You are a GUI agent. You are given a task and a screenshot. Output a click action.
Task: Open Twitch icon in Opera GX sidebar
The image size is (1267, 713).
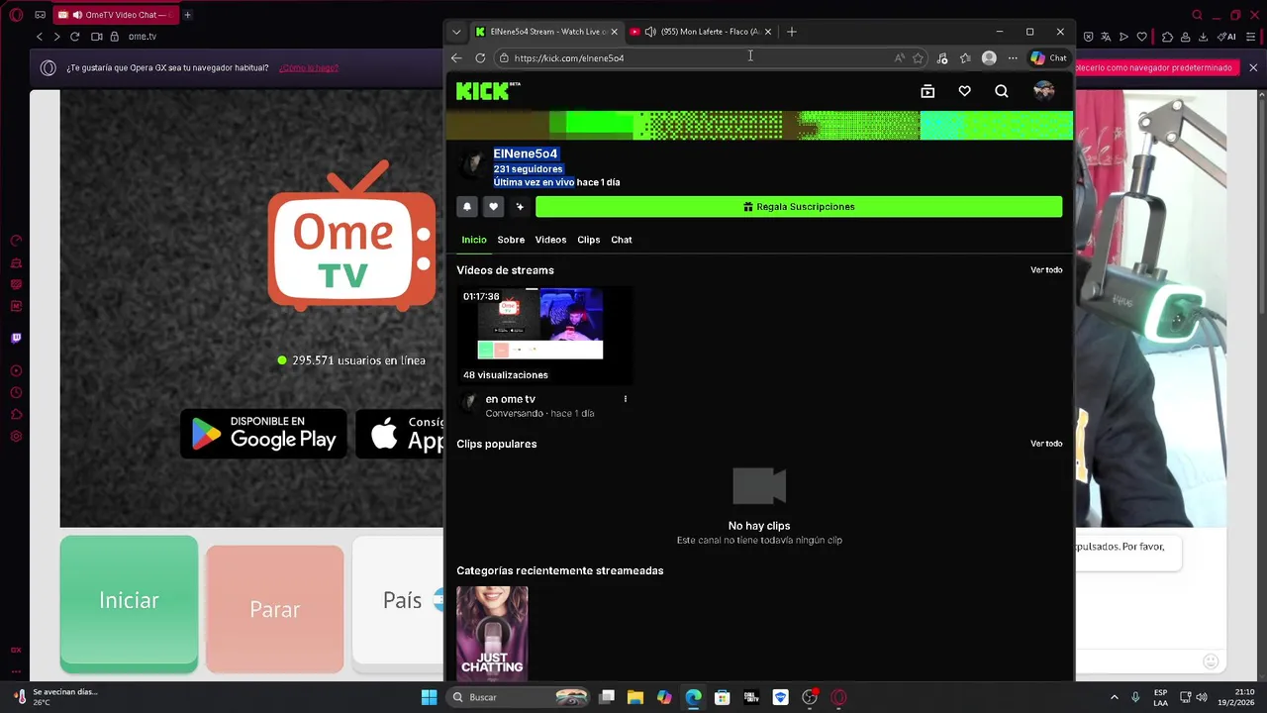point(16,338)
